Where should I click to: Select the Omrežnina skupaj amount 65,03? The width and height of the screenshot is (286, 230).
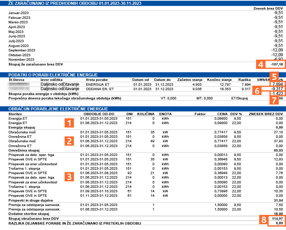click(278, 150)
